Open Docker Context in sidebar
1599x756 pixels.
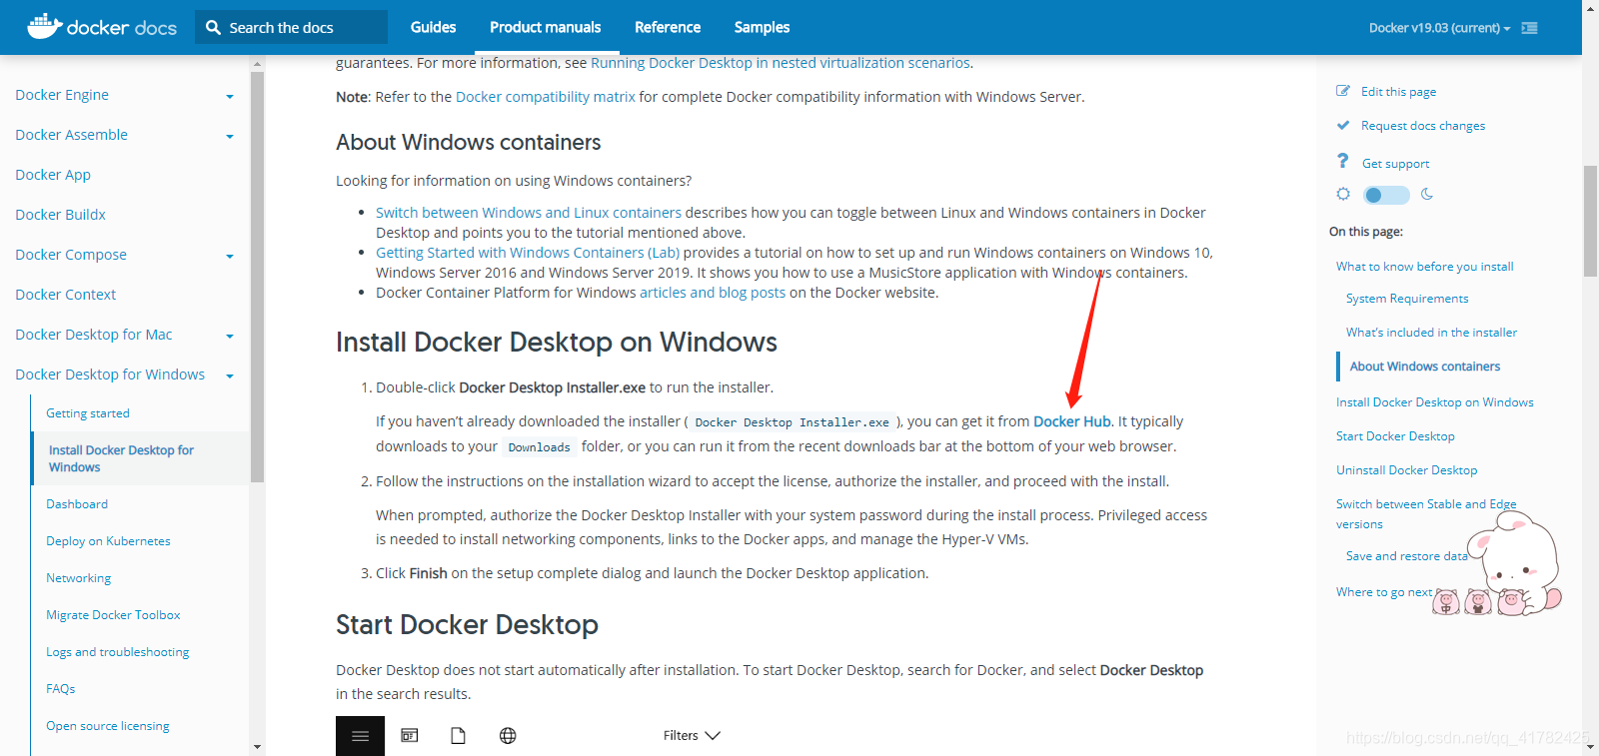[65, 295]
